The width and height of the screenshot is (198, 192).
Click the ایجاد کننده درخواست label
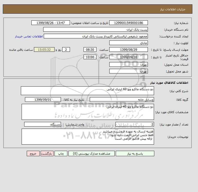point(174,36)
